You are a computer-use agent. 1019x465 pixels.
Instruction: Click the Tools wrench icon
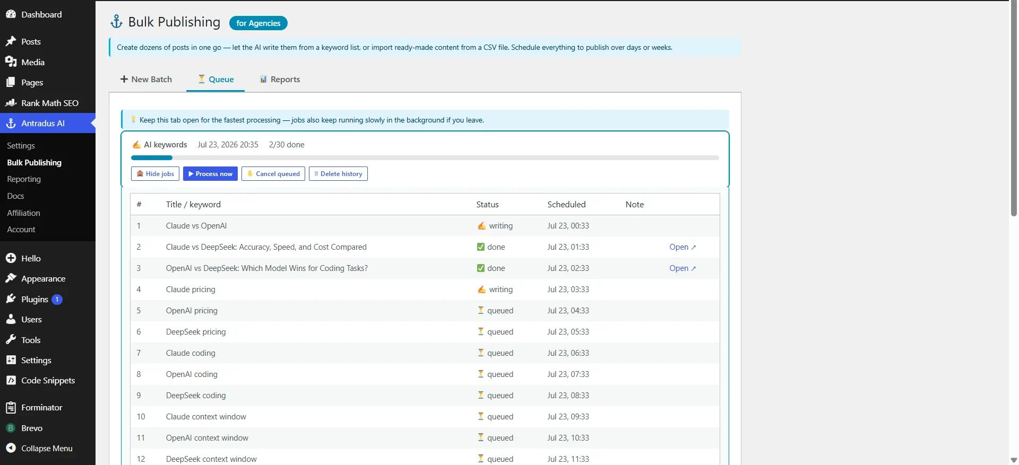pos(11,340)
